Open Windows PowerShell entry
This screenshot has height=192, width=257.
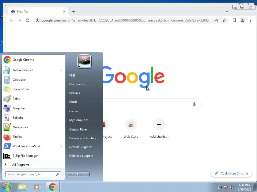tap(34, 146)
